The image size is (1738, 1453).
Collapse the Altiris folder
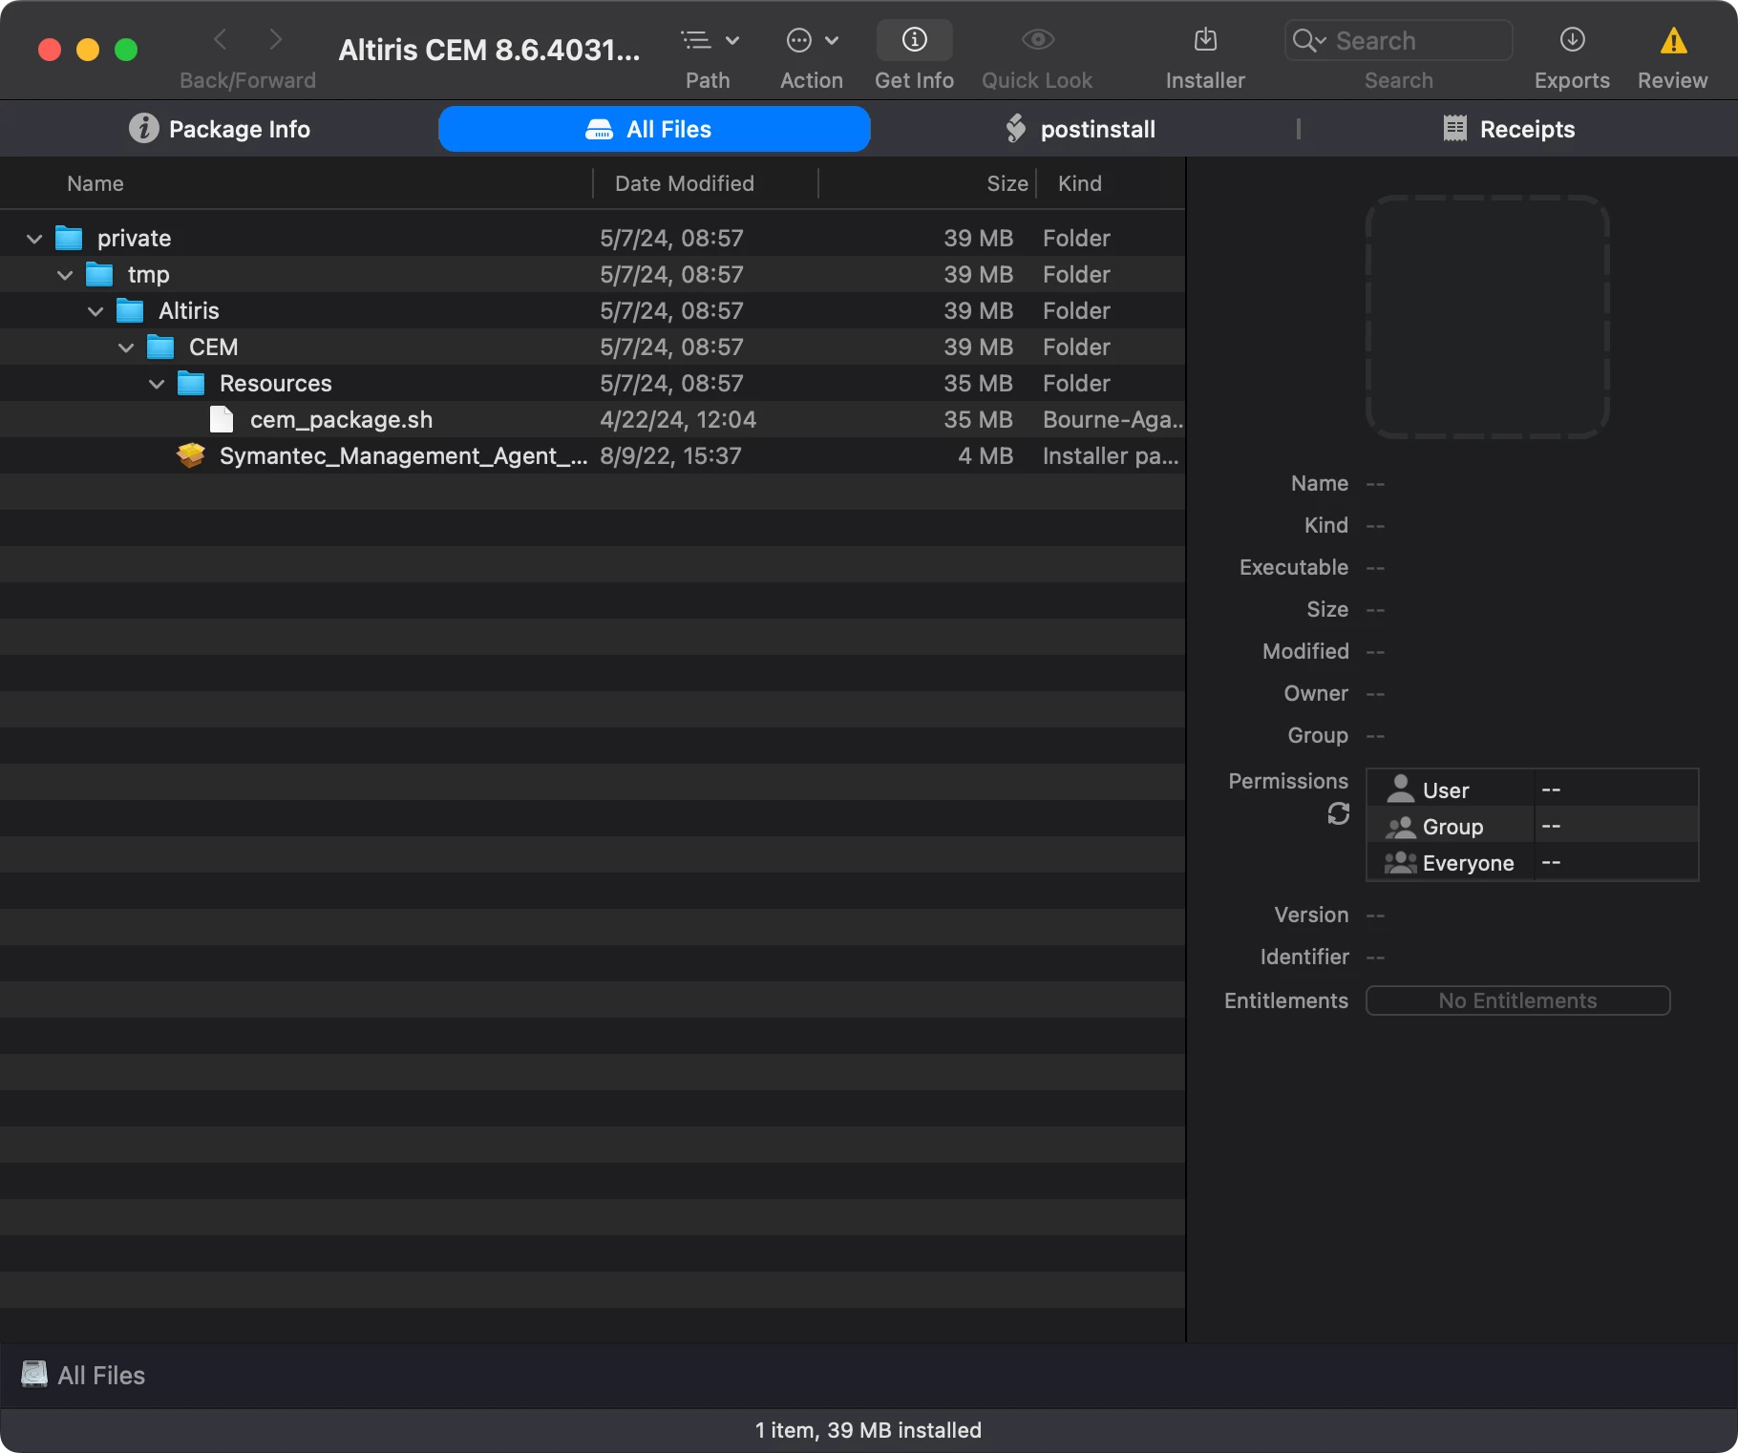pos(95,311)
